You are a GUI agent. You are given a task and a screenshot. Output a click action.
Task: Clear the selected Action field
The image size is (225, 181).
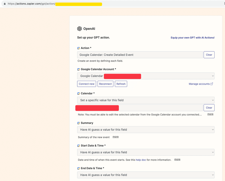tap(209, 55)
